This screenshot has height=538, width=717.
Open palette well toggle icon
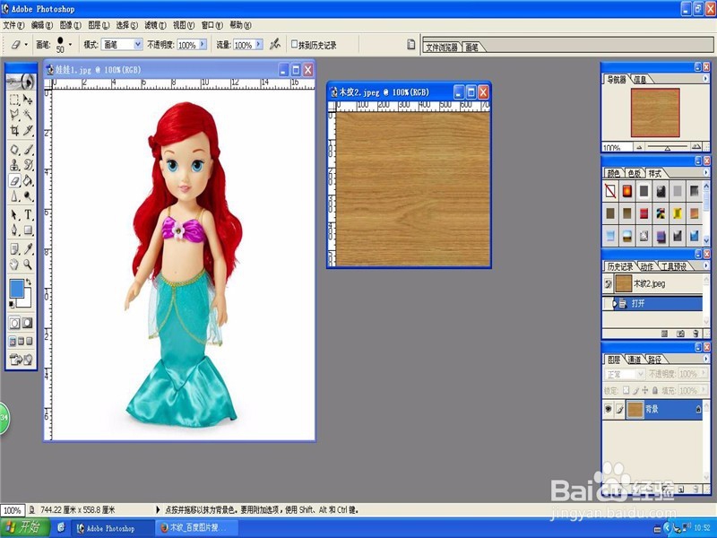pos(411,44)
